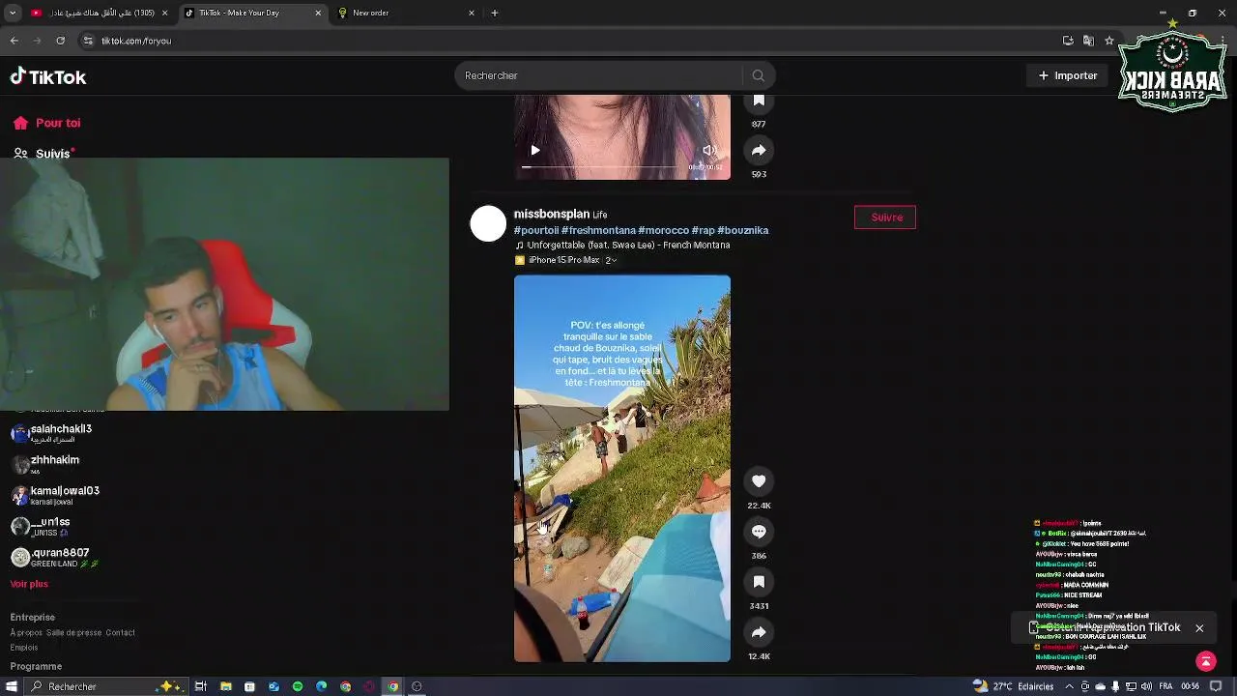The image size is (1237, 696).
Task: Open the quran8807 followed account
Action: 55,557
